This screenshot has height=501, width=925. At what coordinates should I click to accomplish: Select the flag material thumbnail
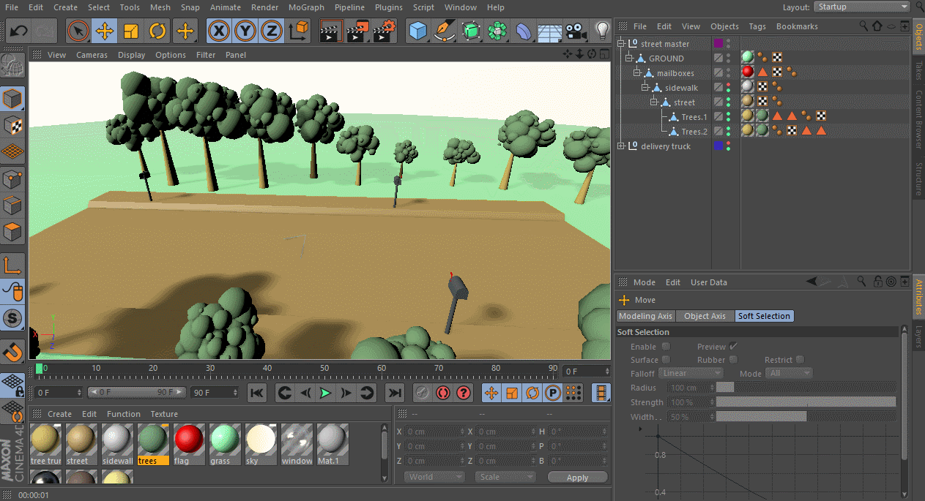pyautogui.click(x=187, y=444)
